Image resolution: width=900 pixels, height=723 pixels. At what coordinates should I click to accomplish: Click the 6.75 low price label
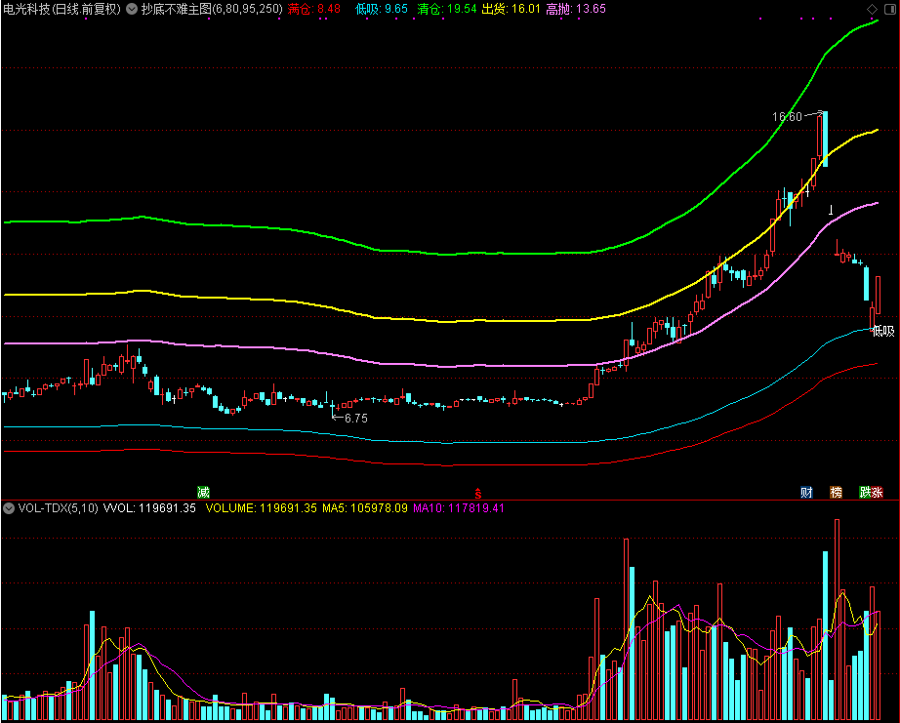coord(356,419)
